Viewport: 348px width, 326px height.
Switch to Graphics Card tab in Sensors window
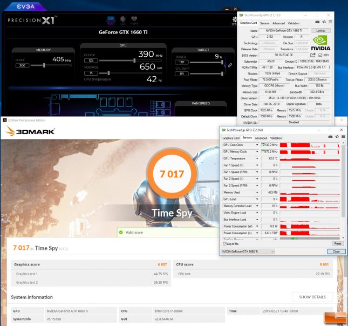231,138
